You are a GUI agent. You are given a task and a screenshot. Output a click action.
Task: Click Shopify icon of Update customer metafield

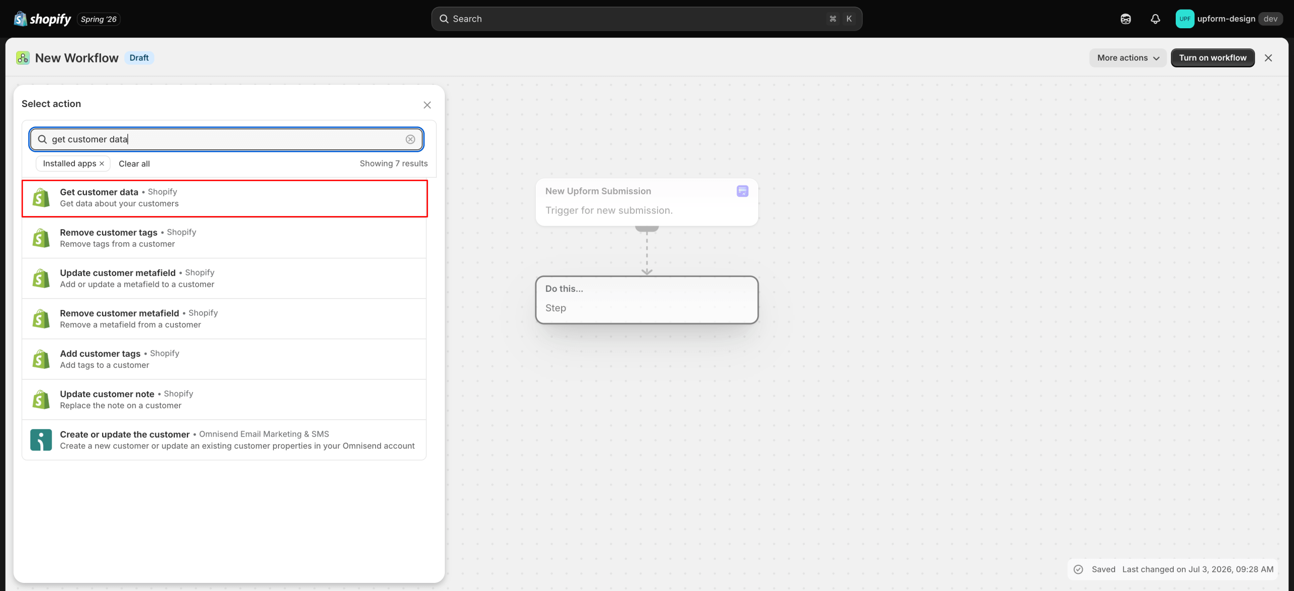pos(41,278)
